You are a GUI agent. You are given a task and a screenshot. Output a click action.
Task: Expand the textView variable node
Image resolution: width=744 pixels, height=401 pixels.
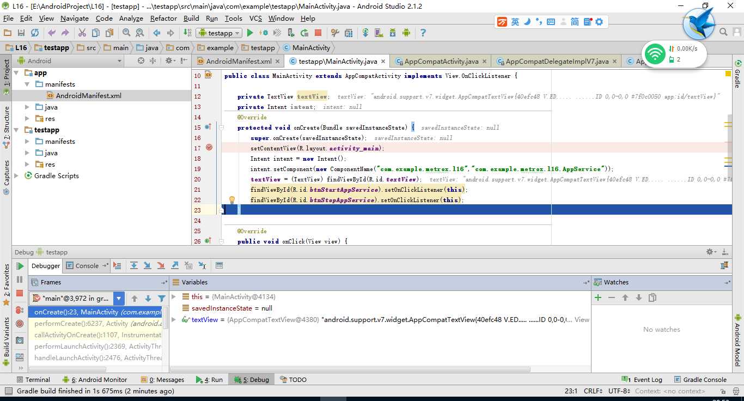[174, 320]
